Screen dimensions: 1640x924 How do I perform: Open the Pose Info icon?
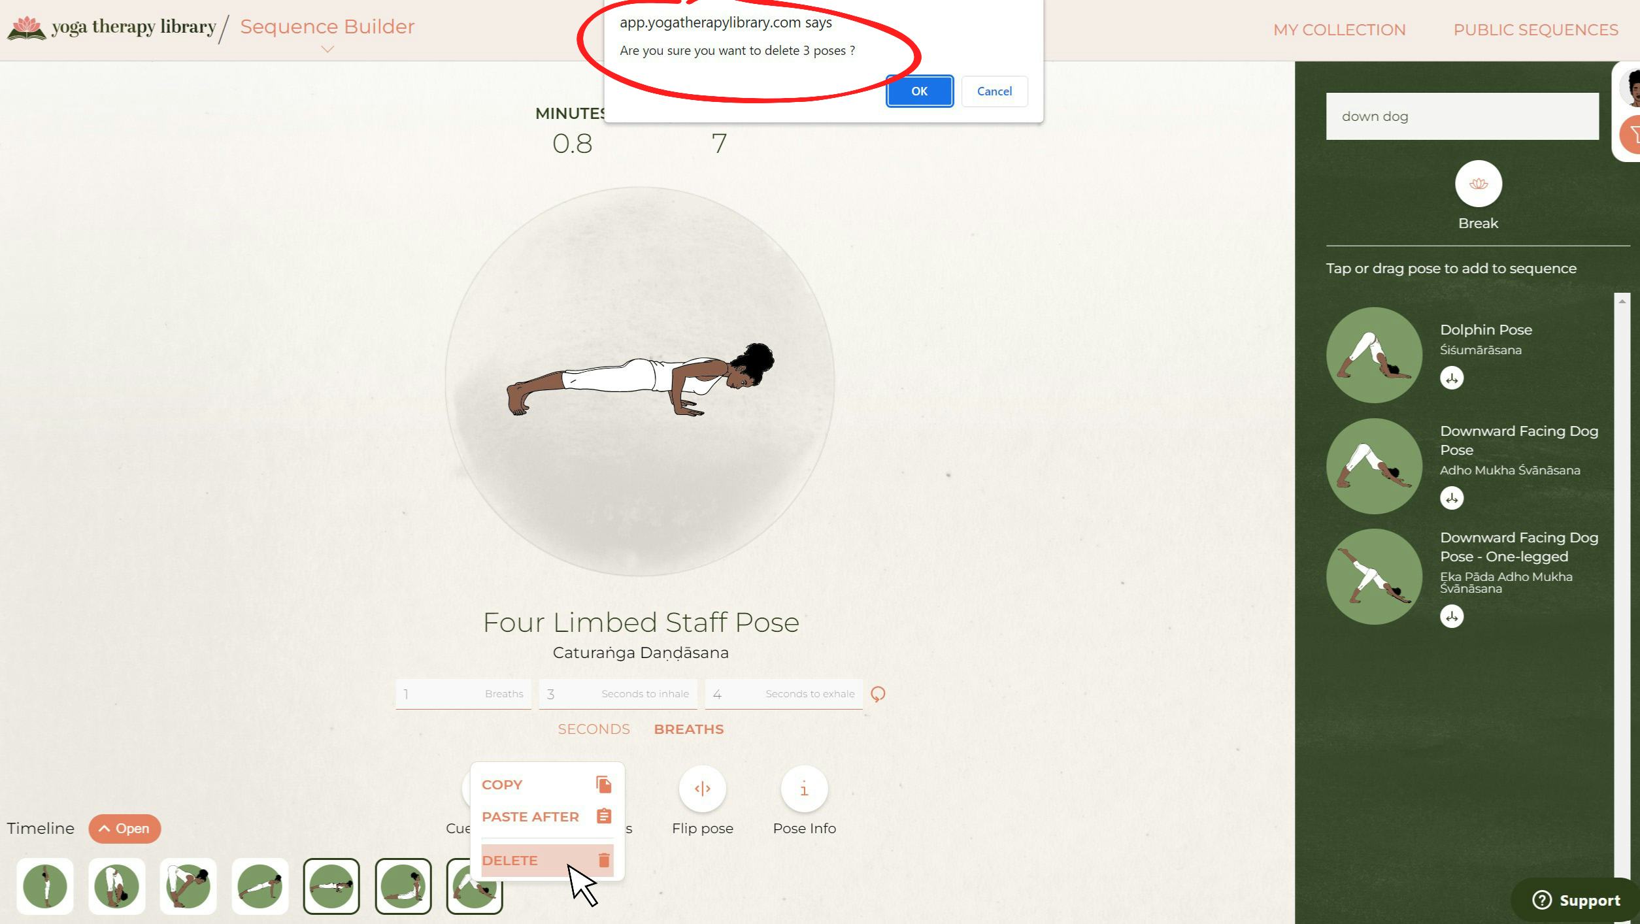pyautogui.click(x=804, y=789)
